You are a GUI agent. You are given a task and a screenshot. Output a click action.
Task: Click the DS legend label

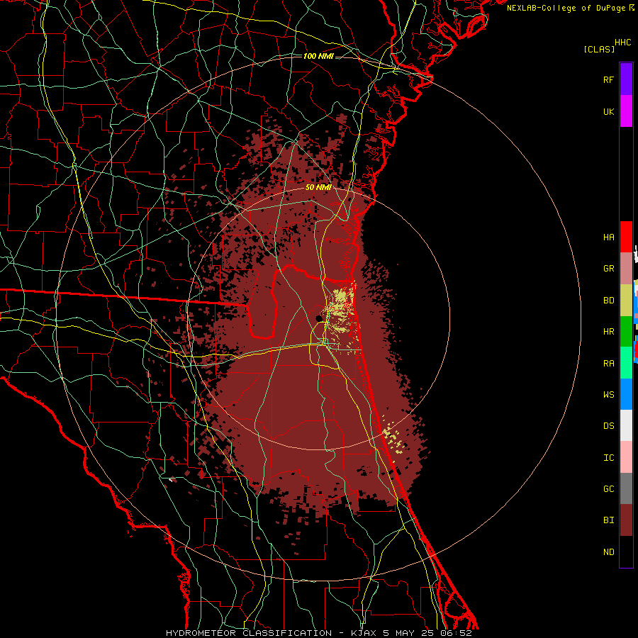(x=608, y=425)
